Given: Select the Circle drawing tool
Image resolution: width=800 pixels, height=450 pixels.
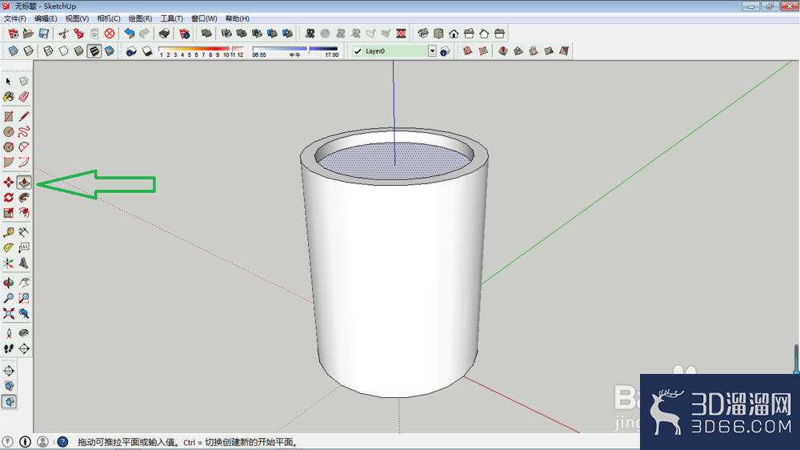Looking at the screenshot, I should (x=9, y=132).
